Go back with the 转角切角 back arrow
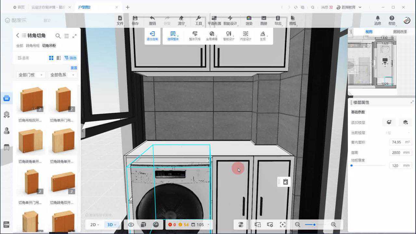Screen dimensions: 416x234 pos(18,36)
